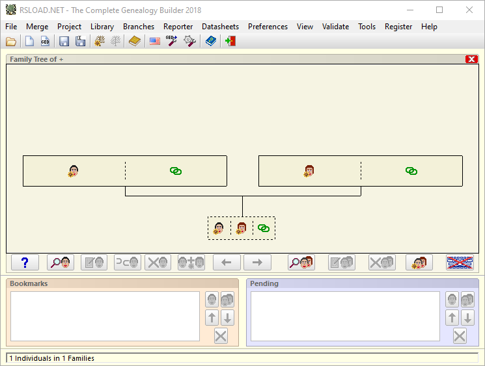Add individual to Pending panel
The image size is (485, 366).
point(452,299)
